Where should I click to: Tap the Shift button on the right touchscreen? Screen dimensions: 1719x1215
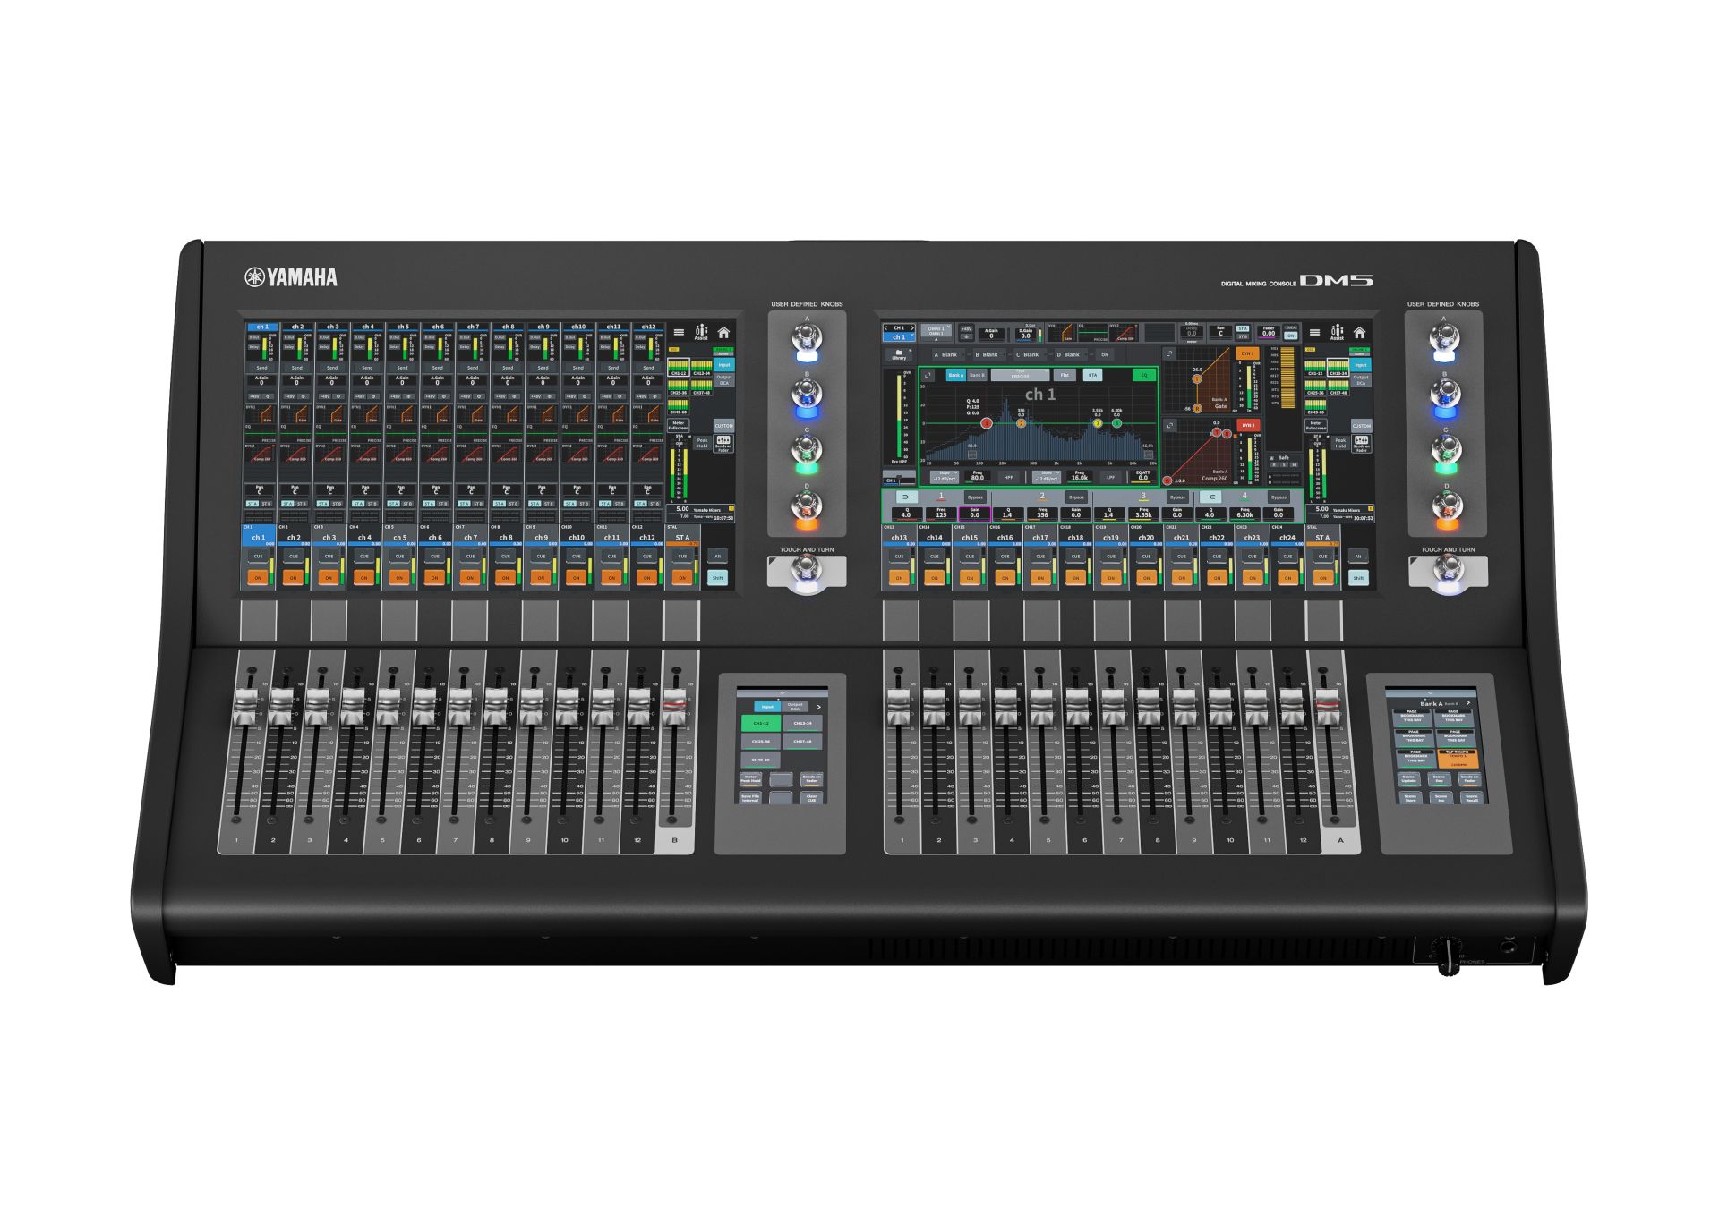click(1358, 578)
